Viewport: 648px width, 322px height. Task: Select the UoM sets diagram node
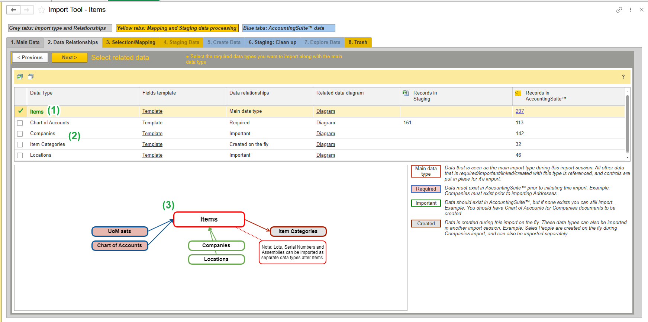pyautogui.click(x=120, y=232)
